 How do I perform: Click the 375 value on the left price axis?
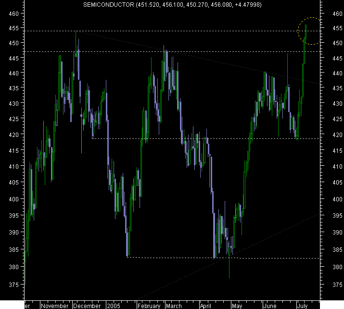(x=13, y=284)
